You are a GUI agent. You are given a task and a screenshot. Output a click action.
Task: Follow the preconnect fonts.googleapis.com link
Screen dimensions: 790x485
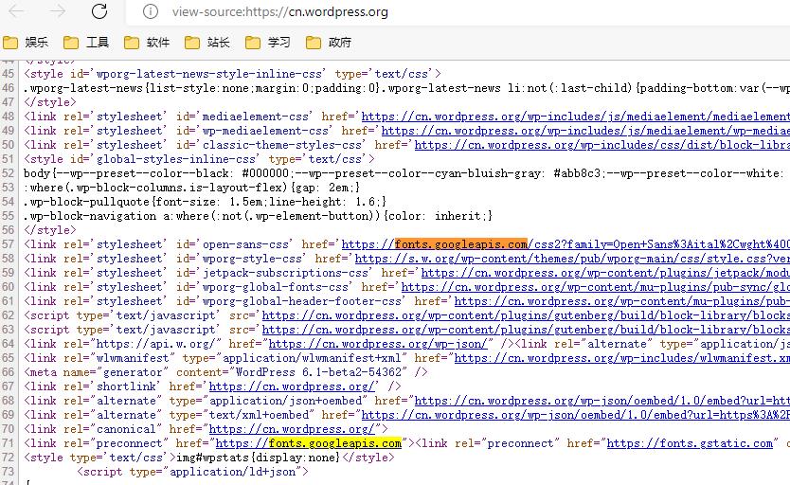coord(309,443)
